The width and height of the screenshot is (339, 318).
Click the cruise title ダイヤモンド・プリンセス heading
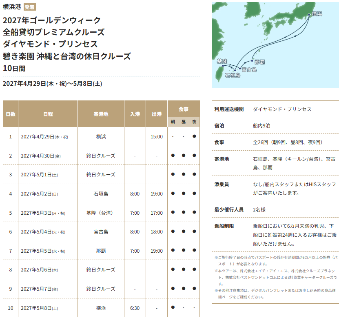[x=50, y=44]
